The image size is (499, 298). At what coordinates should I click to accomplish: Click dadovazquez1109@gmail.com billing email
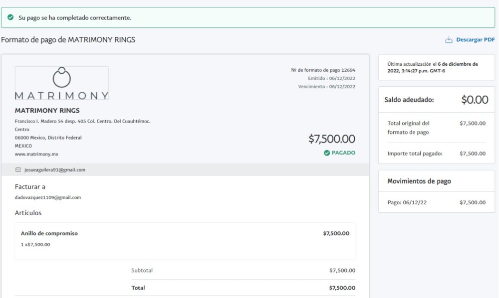click(x=48, y=197)
